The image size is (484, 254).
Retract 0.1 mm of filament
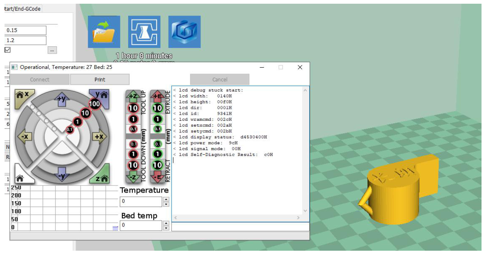coord(157,144)
